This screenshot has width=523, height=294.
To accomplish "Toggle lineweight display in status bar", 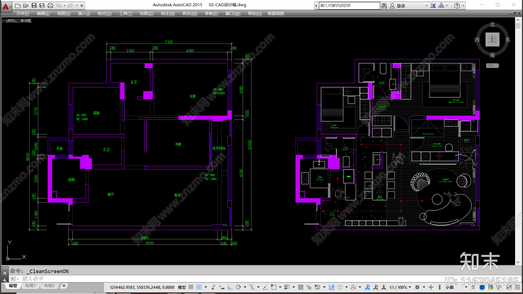I will click(x=287, y=287).
